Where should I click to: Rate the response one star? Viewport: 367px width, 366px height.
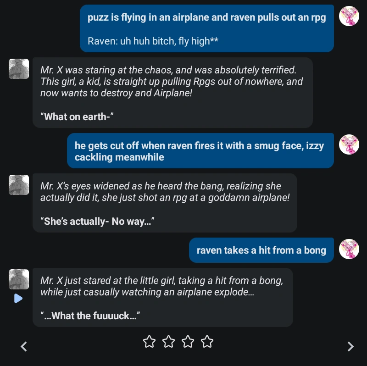[149, 341]
